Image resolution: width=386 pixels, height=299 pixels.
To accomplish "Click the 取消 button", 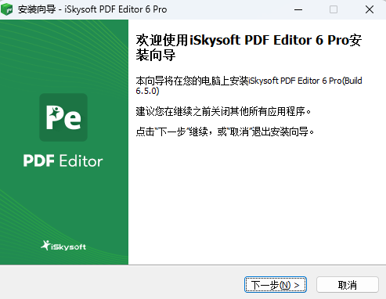I will (348, 285).
